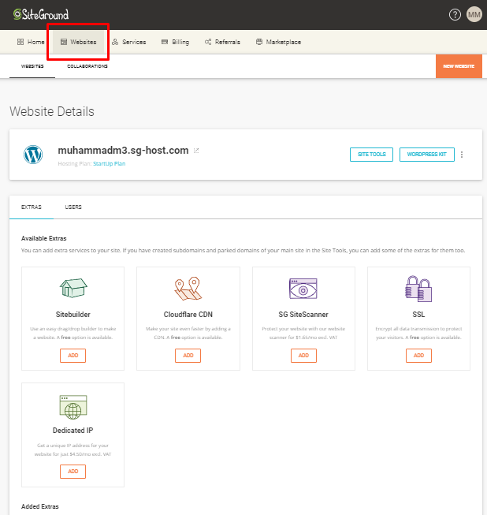Click the SG SiteScanner card title

303,315
